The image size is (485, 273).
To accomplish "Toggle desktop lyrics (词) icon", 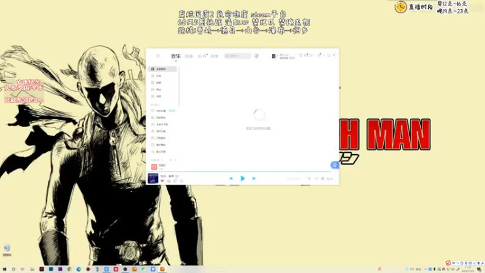I will [x=323, y=178].
